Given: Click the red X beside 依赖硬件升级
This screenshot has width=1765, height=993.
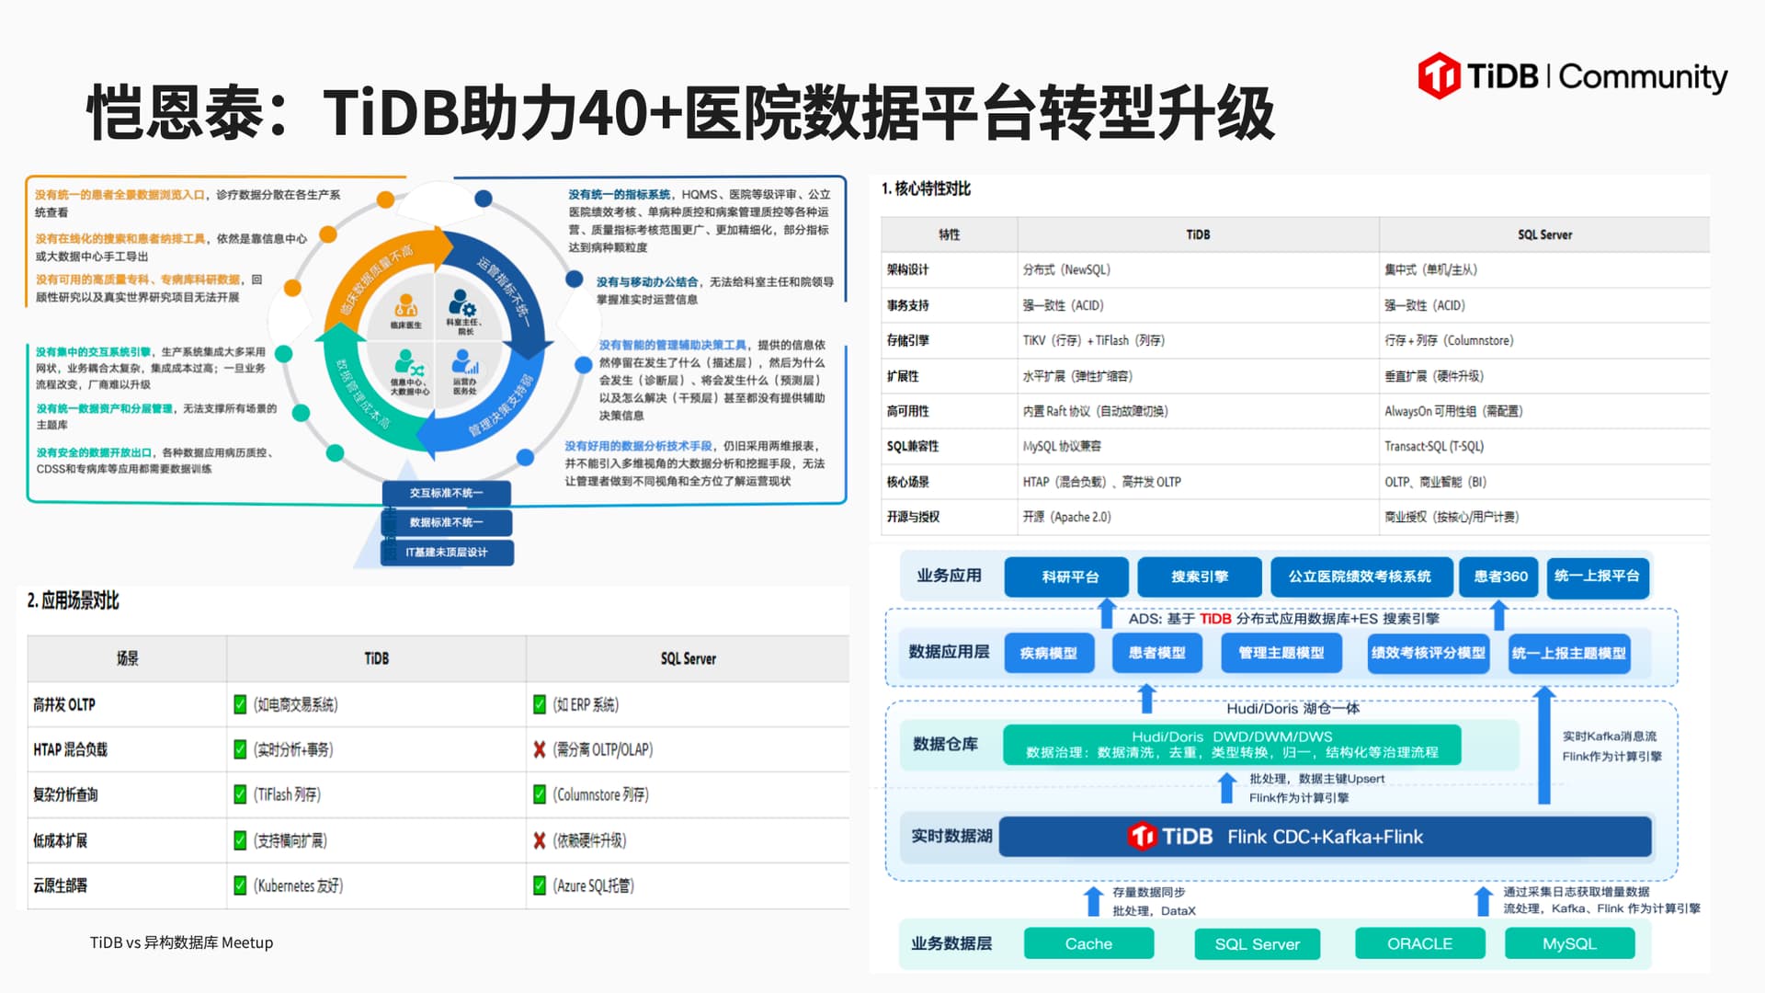Looking at the screenshot, I should coord(540,840).
